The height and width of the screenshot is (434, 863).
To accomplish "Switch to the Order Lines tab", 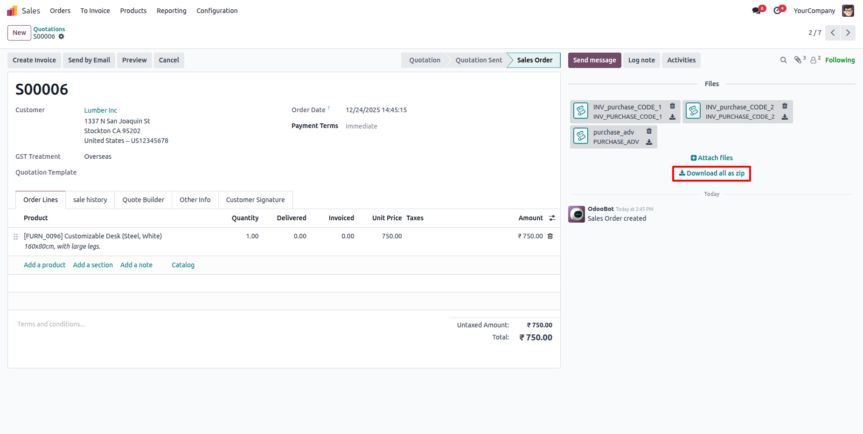I will pyautogui.click(x=41, y=200).
